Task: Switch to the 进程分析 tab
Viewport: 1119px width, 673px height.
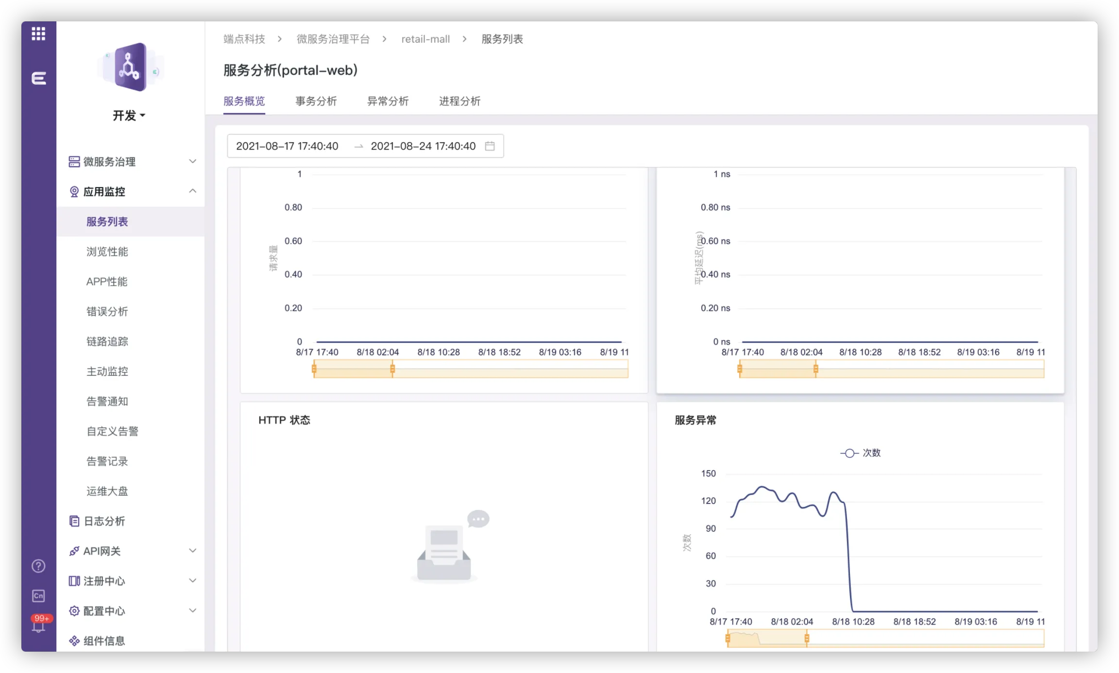Action: 459,101
